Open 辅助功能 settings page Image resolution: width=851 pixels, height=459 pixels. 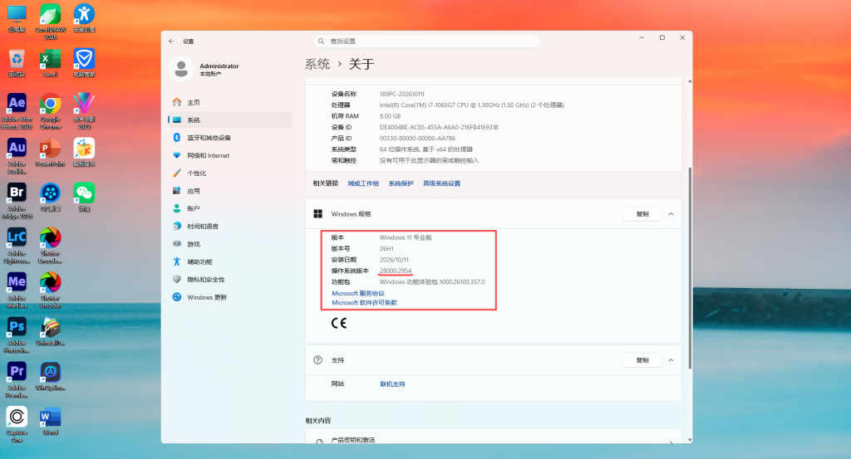(230, 261)
